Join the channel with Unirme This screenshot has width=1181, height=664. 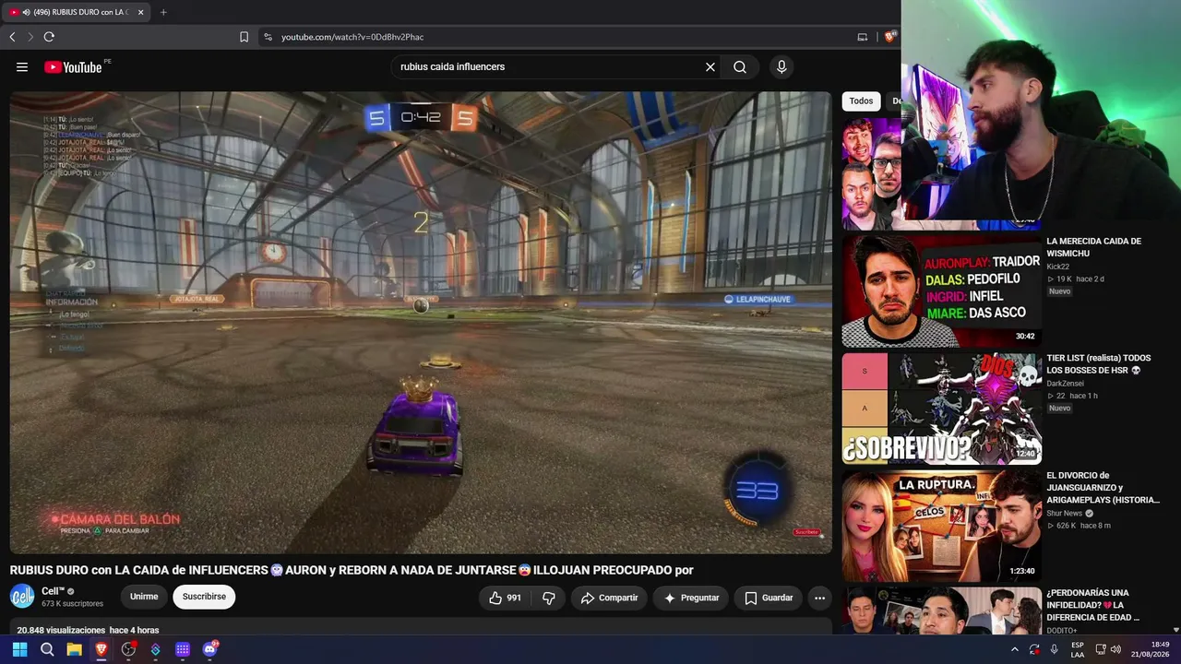[x=144, y=597]
